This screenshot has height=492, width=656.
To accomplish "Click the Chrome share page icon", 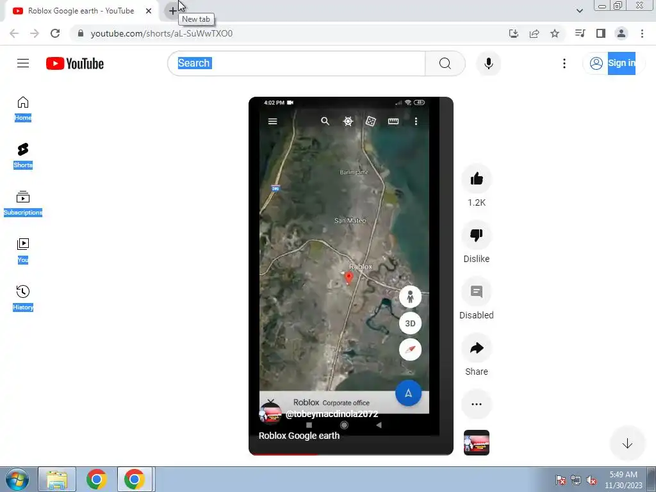I will point(534,33).
